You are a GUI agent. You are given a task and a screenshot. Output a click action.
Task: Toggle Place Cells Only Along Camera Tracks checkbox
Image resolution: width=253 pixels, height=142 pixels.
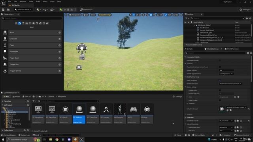220,67
